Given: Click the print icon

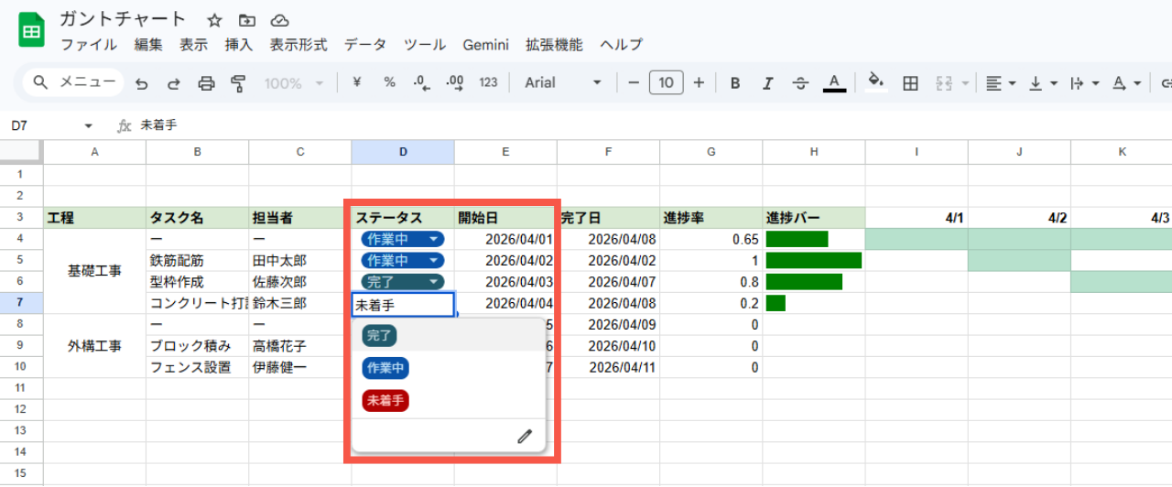Looking at the screenshot, I should pos(207,83).
